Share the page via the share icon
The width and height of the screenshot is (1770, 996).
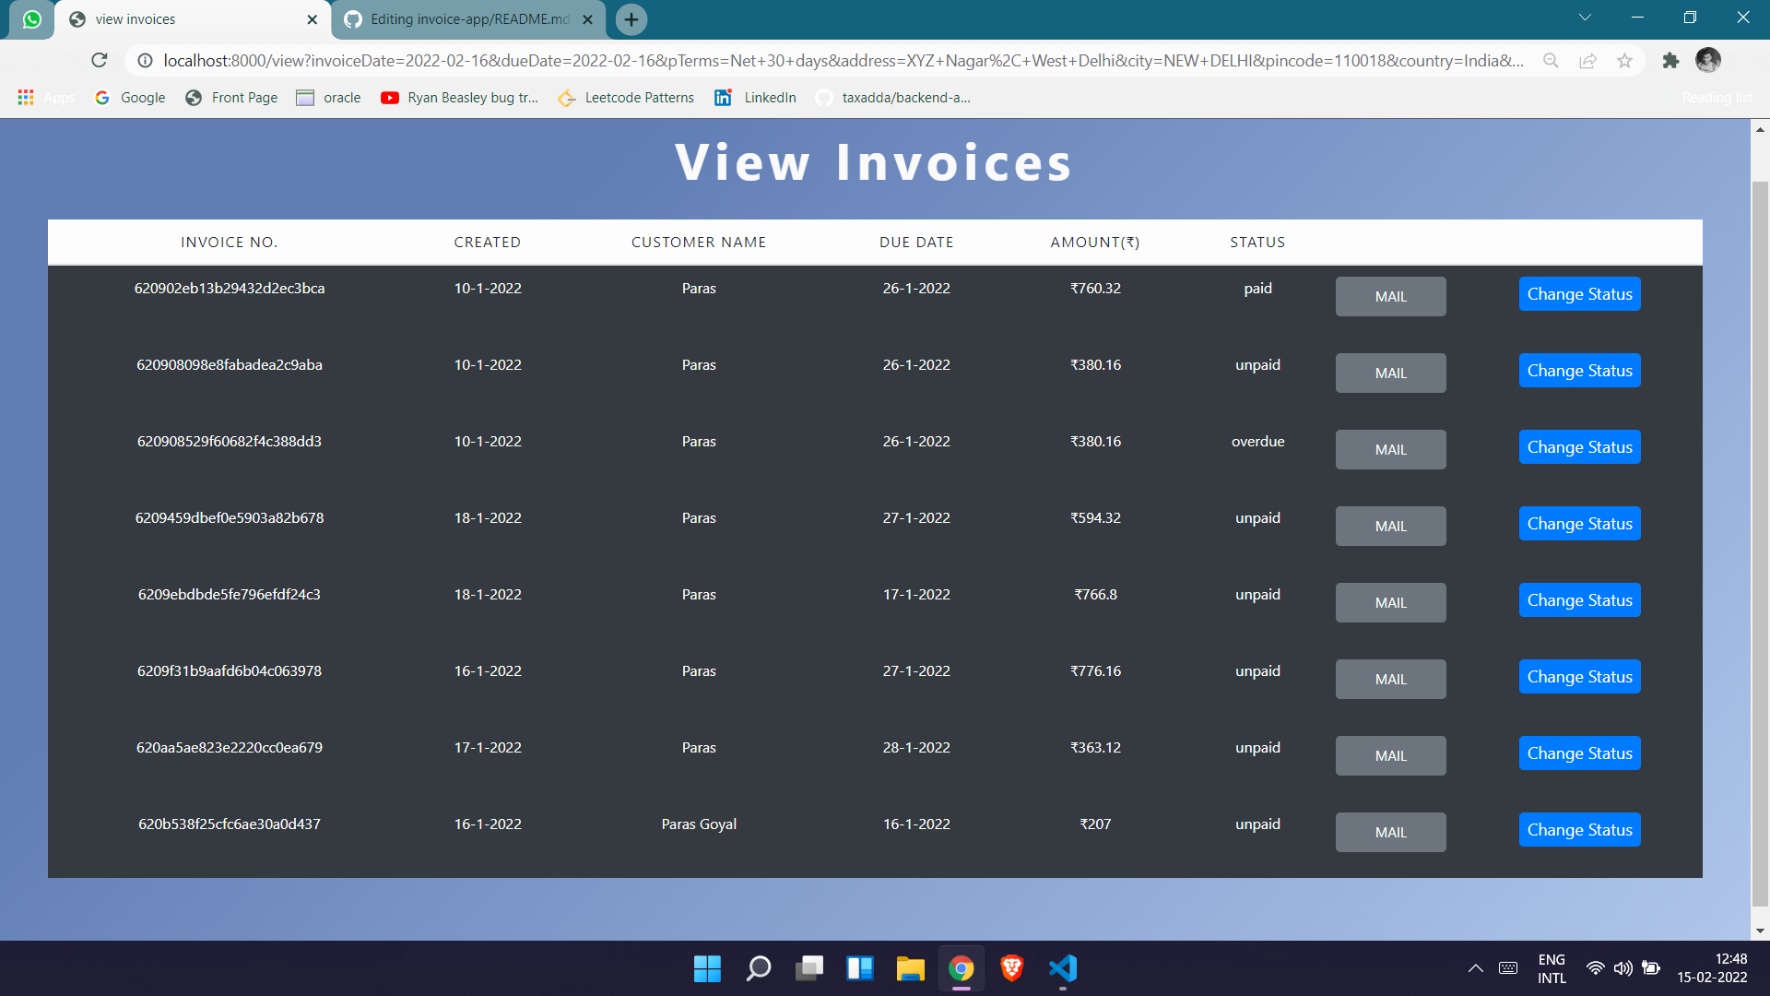point(1587,60)
